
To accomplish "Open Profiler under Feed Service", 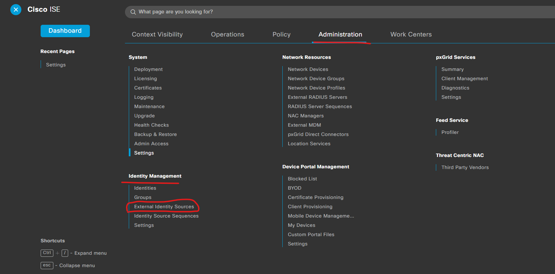I will (450, 132).
